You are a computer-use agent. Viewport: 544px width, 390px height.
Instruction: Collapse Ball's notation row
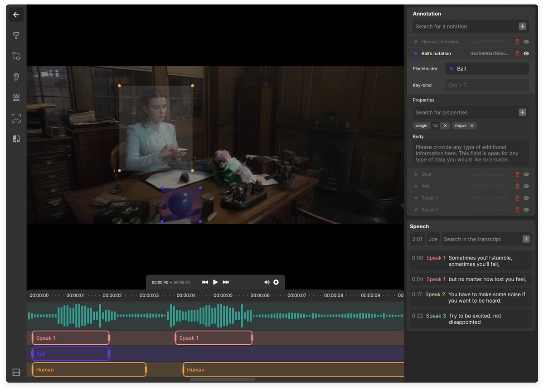click(471, 53)
